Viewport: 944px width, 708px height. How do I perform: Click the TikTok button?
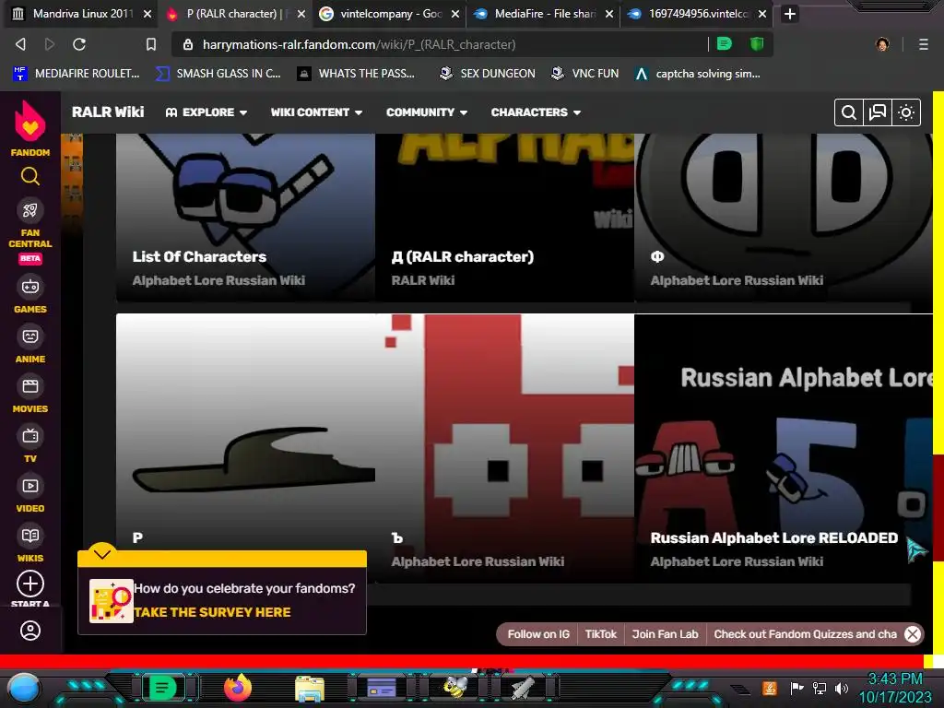pyautogui.click(x=601, y=634)
